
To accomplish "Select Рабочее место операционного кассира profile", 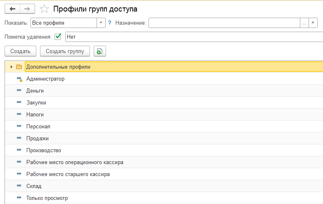I will 164,162.
